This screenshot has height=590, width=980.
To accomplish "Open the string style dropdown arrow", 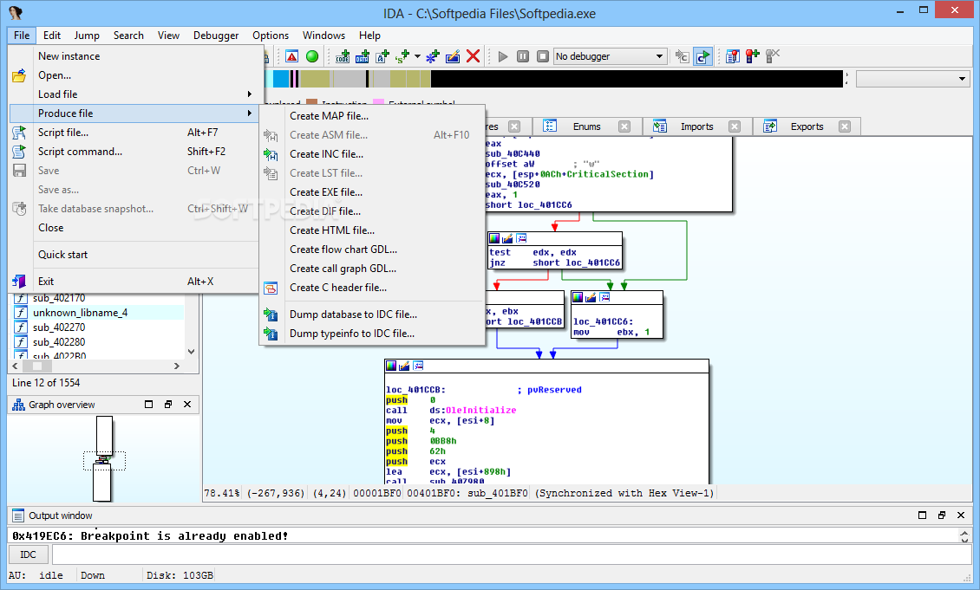I will [417, 56].
